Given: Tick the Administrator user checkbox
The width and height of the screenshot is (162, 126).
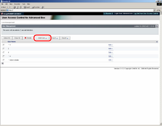Looking at the screenshot, I should coord(4,60).
